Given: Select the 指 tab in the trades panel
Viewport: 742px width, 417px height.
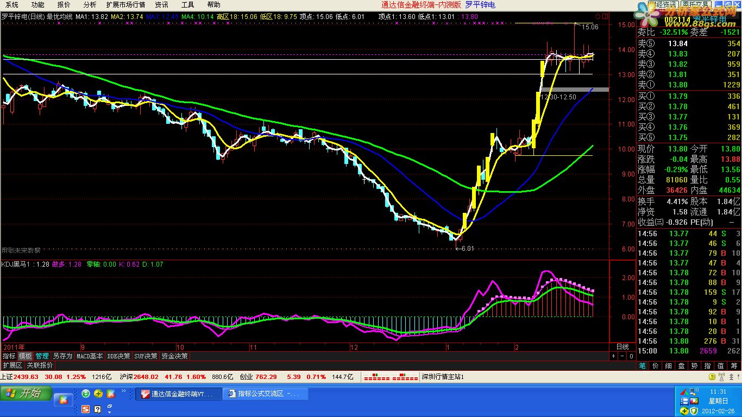Looking at the screenshot, I should [x=708, y=366].
